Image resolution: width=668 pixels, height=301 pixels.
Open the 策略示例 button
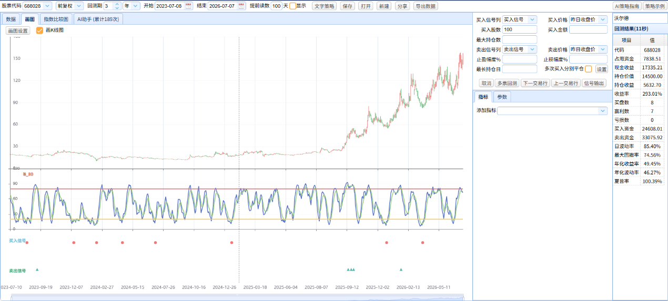tap(655, 6)
